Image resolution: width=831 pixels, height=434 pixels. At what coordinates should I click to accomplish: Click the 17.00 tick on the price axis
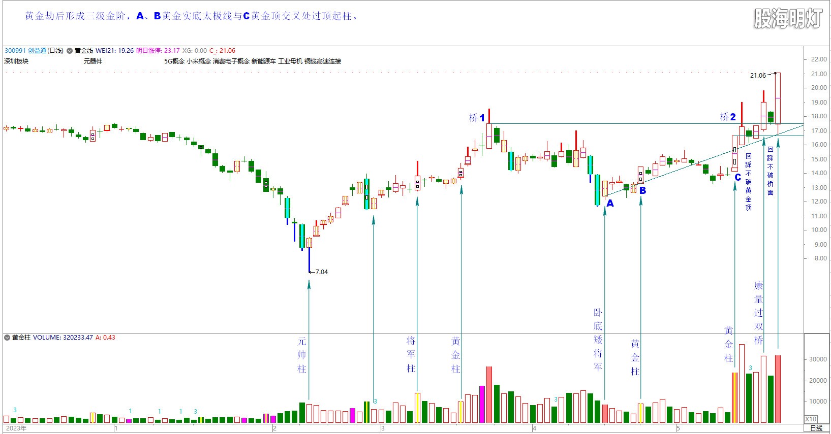tap(819, 131)
